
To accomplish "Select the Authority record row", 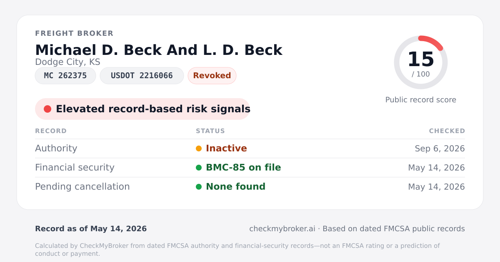I will click(x=250, y=148).
